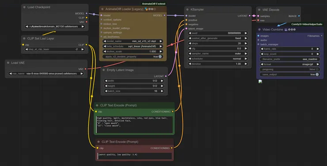Image resolution: width=327 pixels, height=166 pixels.
Task: Open the control_after_generate dropdown
Action: click(218, 38)
